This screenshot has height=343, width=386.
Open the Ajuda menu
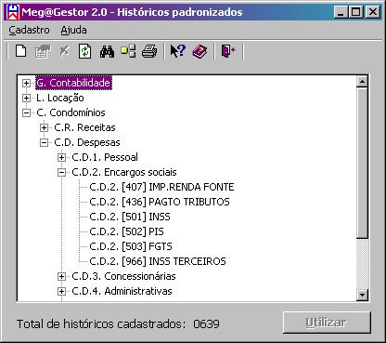click(x=73, y=30)
